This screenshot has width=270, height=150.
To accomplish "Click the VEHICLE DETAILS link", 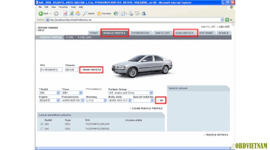I will (x=216, y=135).
